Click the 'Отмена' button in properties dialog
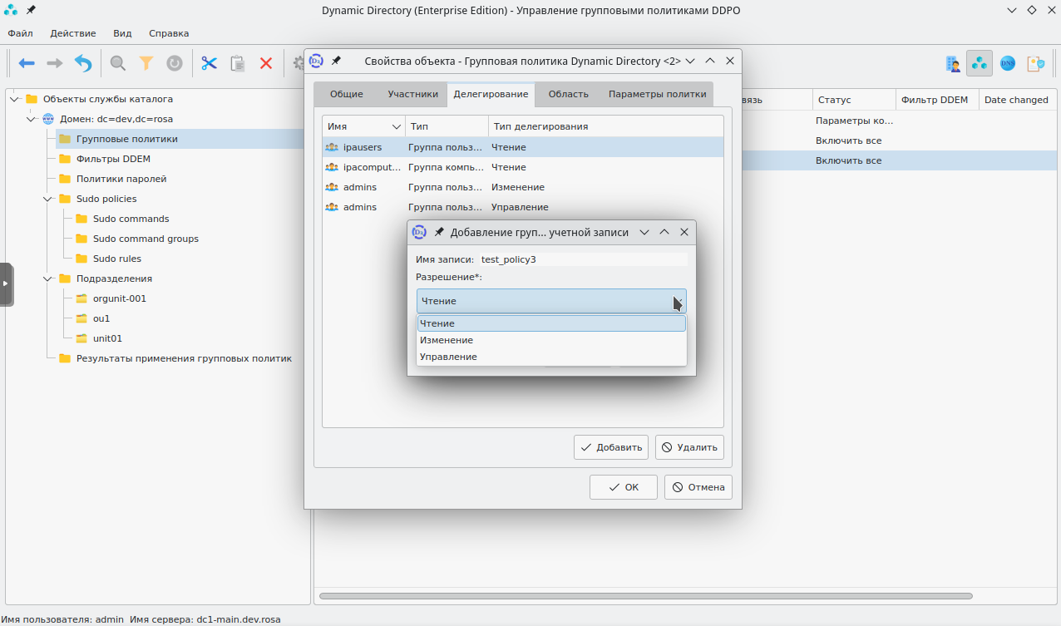Viewport: 1061px width, 626px height. point(698,487)
